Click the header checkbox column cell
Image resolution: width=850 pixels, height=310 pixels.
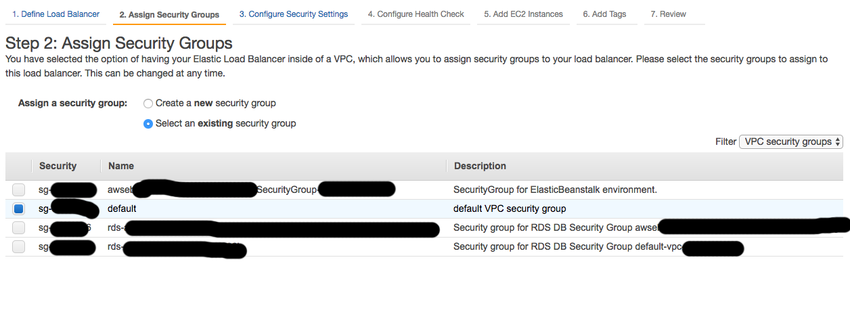coord(19,166)
